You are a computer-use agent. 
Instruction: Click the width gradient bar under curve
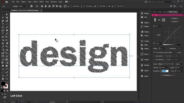click(x=172, y=45)
